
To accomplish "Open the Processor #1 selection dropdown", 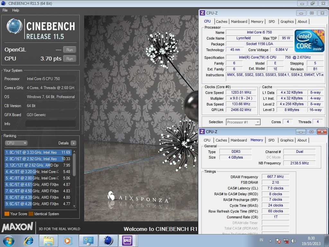I will coord(243,122).
